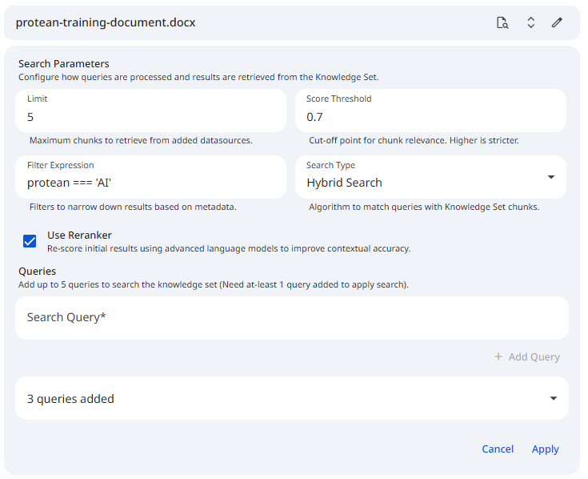Click the protean-training-document.docx title
The width and height of the screenshot is (588, 479).
click(106, 22)
